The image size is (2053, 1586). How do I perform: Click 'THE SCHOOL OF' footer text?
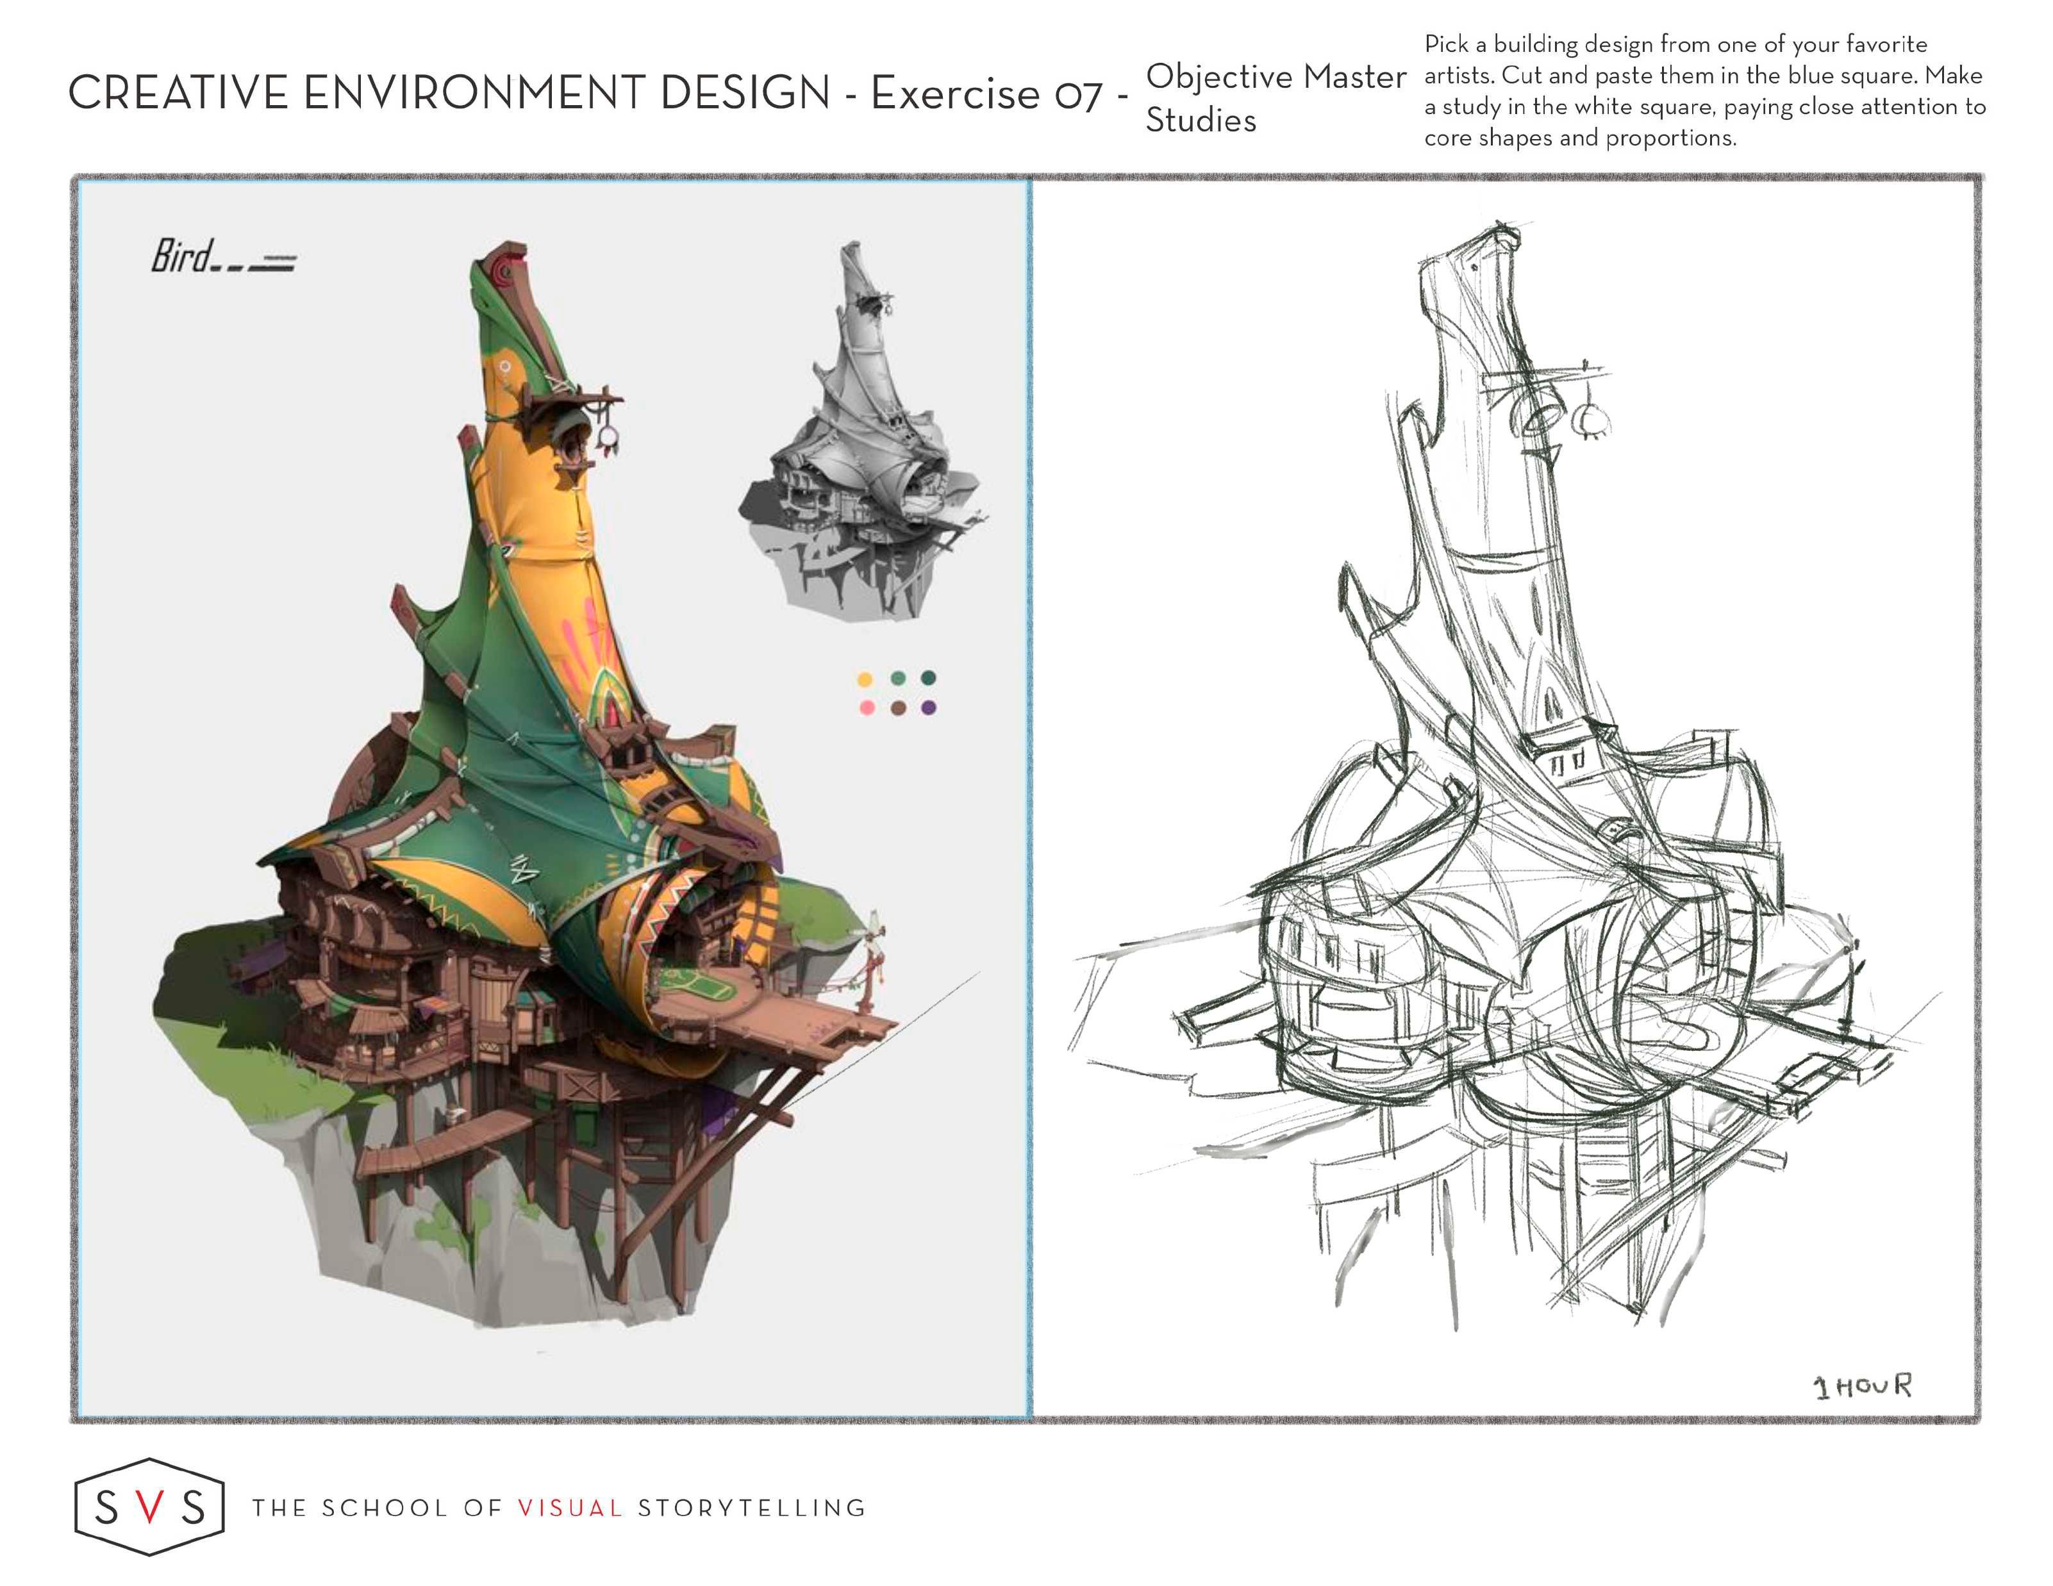[378, 1508]
